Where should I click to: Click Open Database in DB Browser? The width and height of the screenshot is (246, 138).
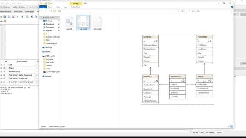pos(19,7)
